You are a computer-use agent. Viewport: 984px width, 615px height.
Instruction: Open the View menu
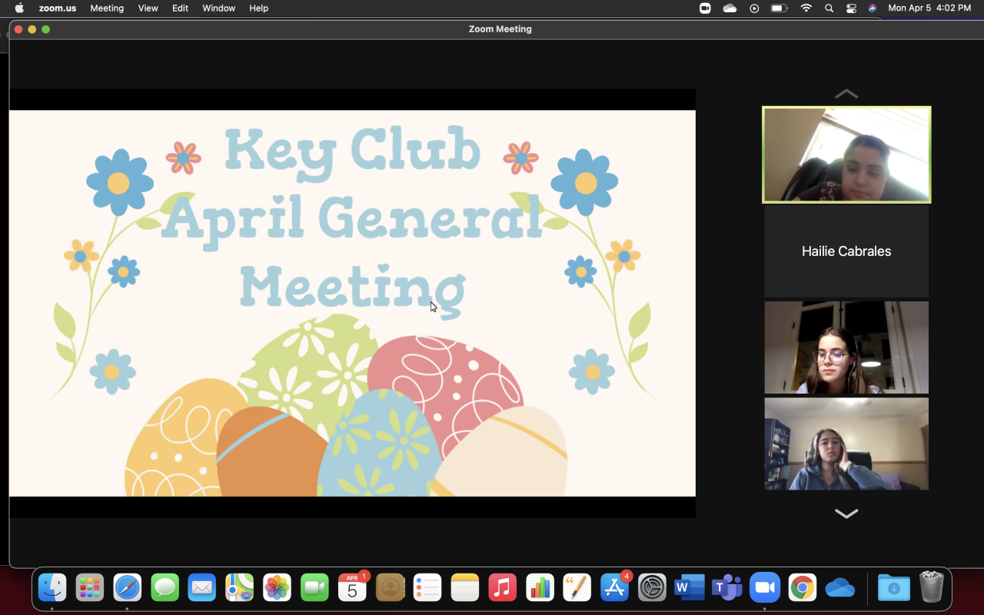[x=148, y=8]
